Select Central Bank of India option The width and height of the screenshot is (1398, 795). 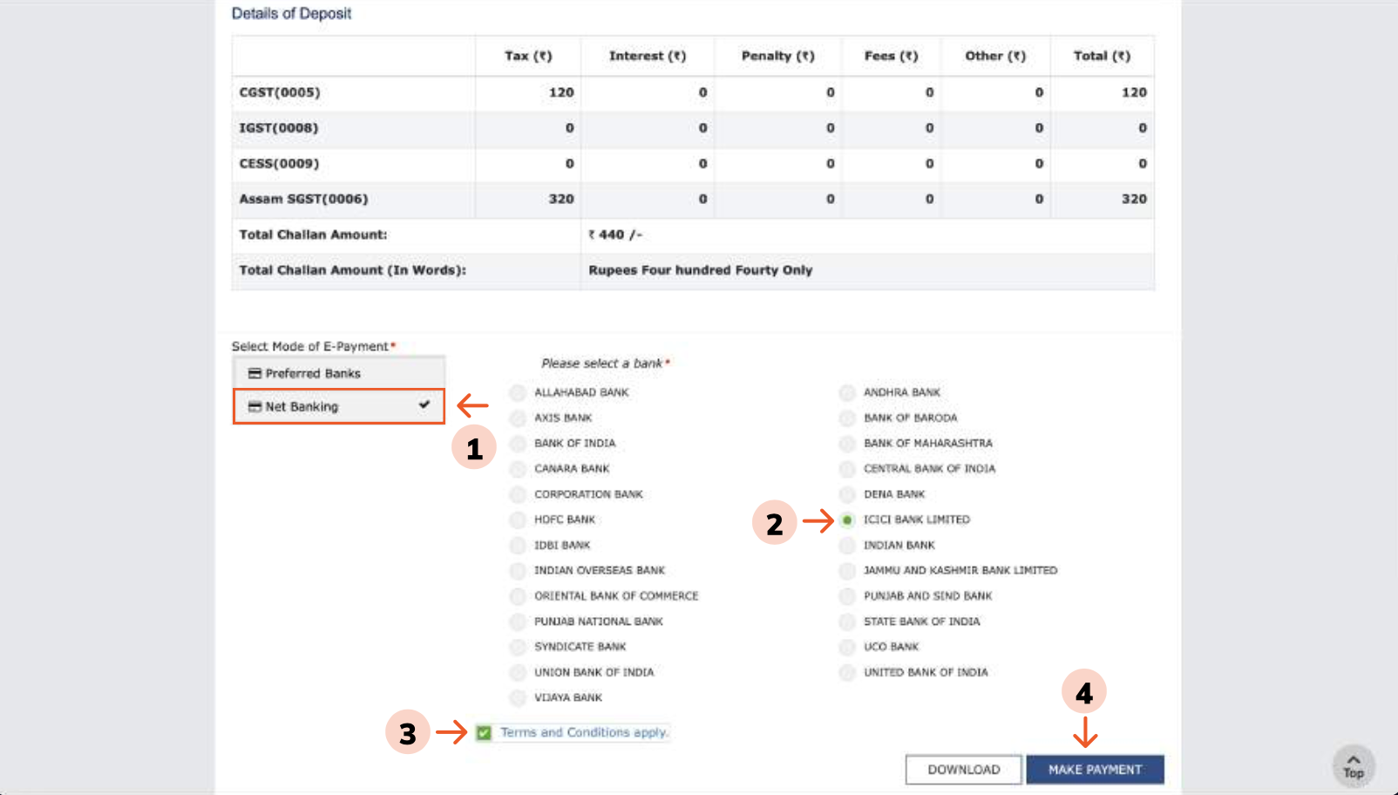847,469
